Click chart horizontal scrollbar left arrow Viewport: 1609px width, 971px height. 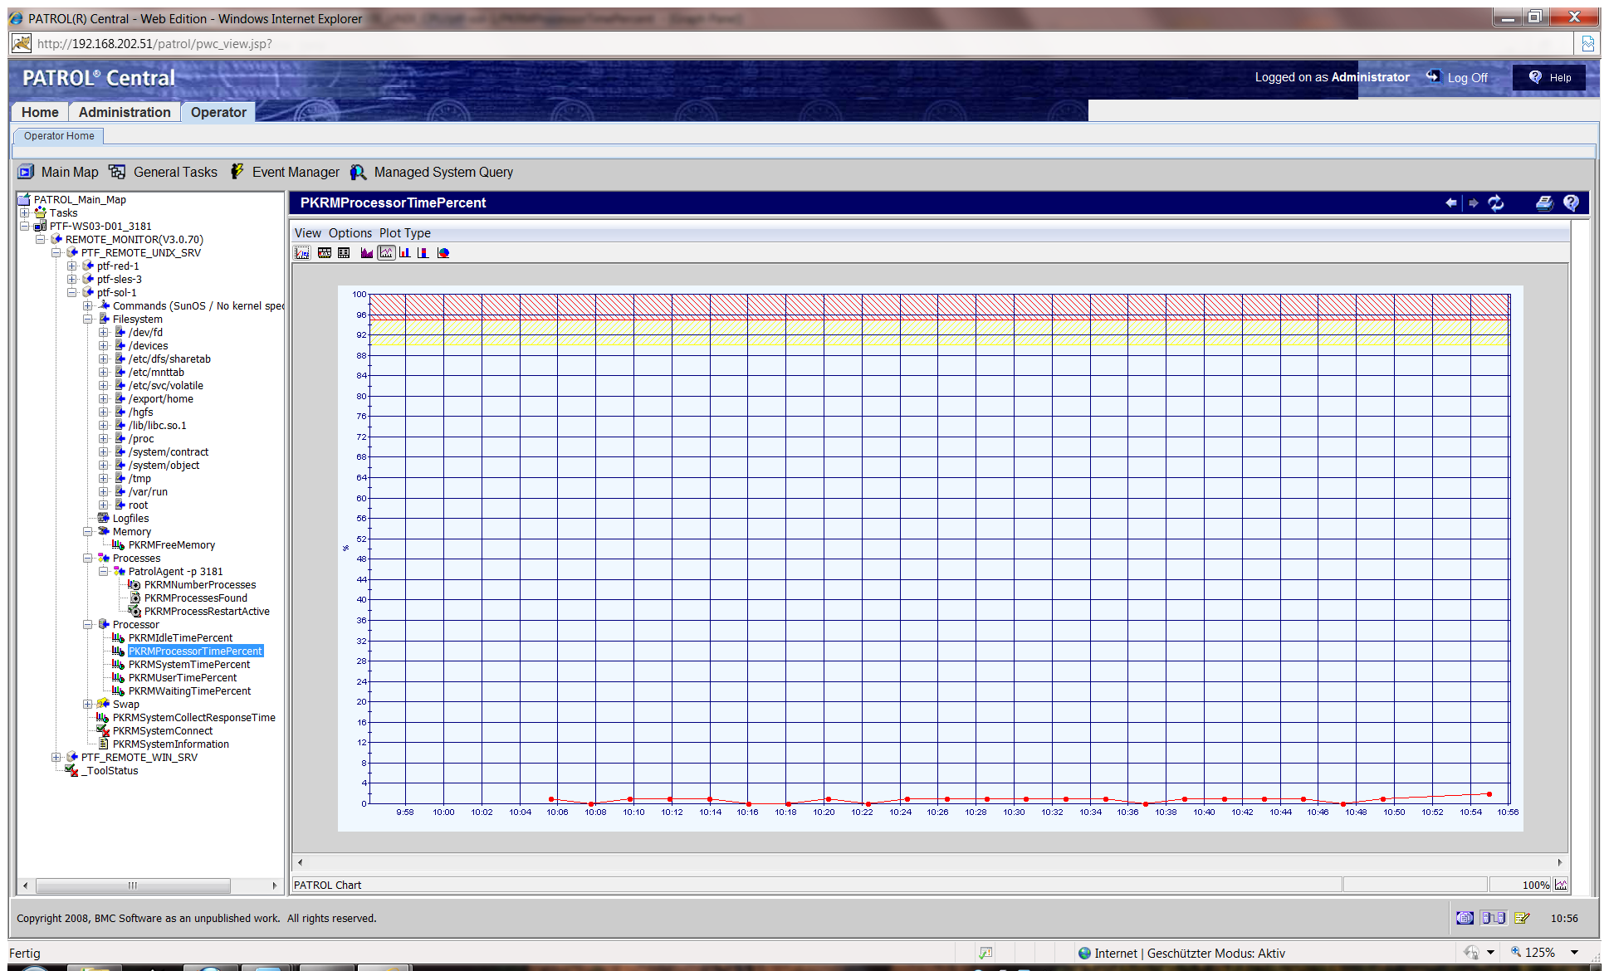pos(301,862)
